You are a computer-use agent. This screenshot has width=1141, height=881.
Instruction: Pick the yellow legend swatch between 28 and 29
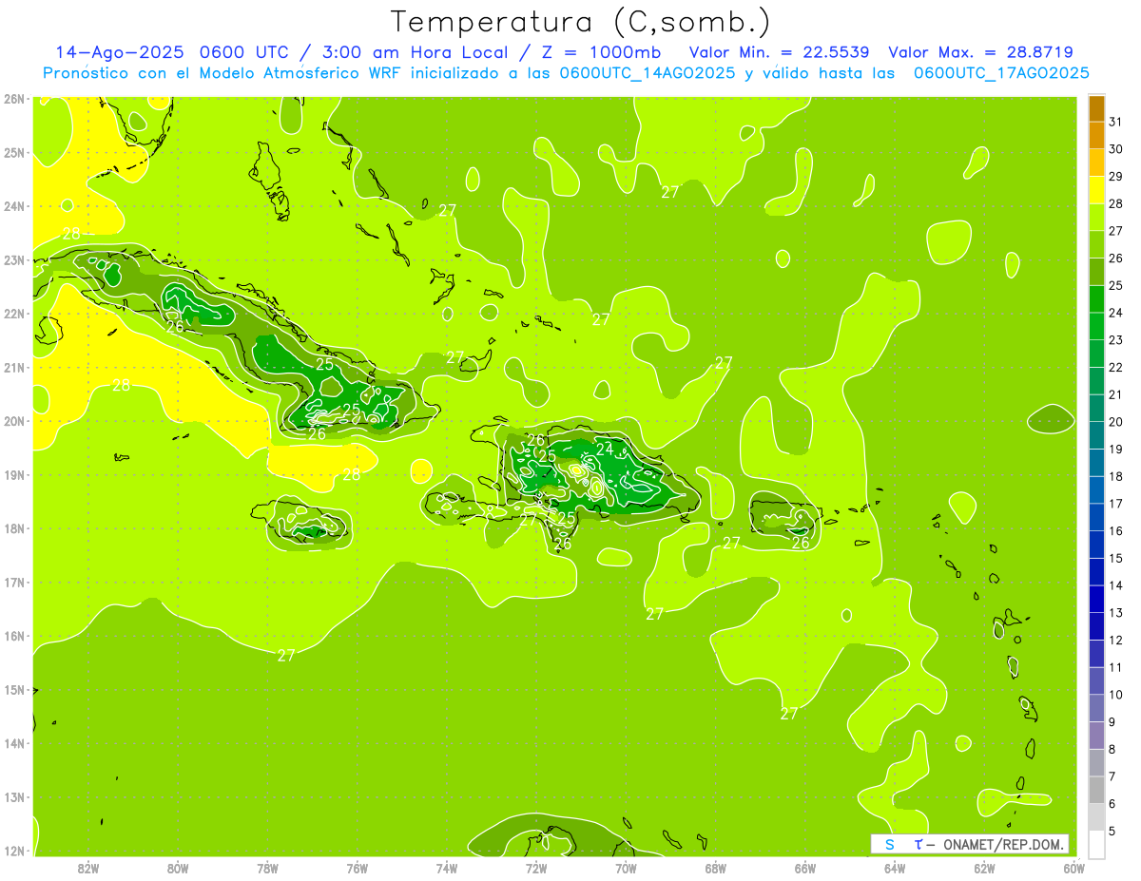(1096, 191)
